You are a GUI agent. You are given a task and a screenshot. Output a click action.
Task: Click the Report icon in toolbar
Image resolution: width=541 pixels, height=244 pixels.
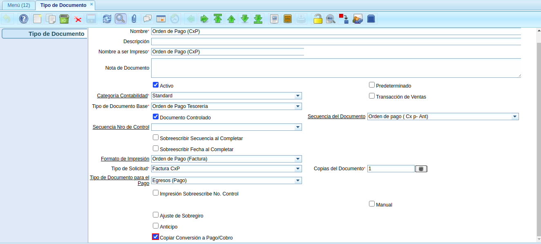click(x=275, y=19)
